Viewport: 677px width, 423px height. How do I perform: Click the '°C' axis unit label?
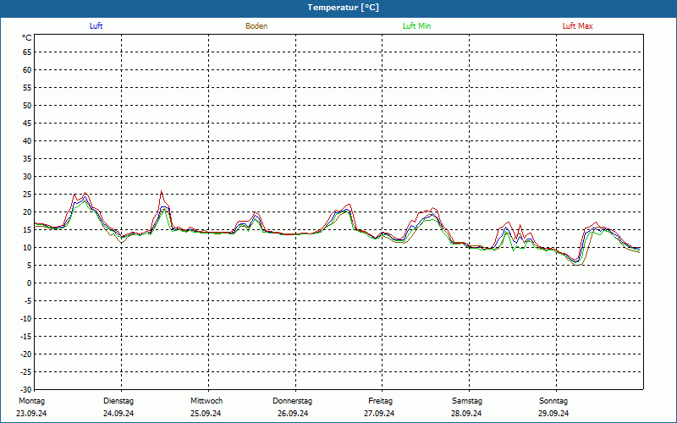click(27, 38)
